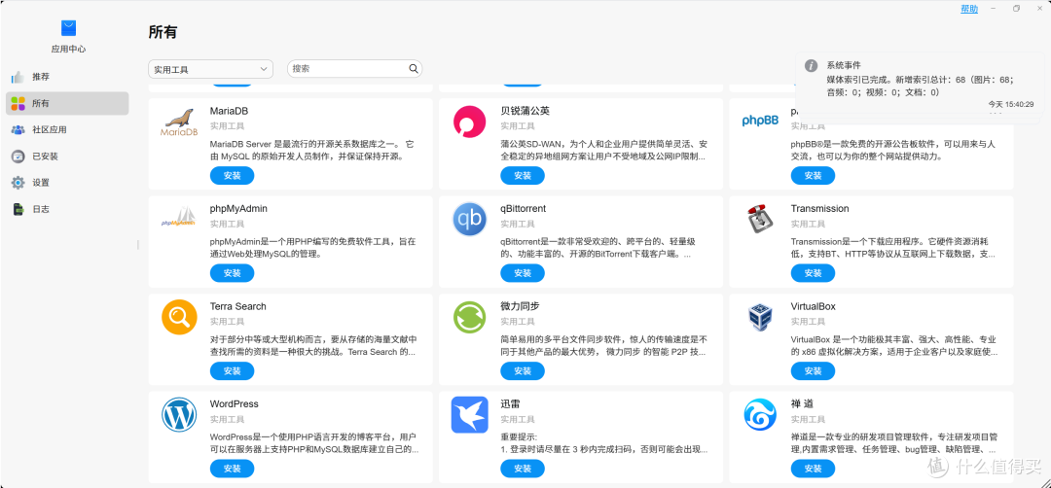Click the sidebar collapse handle
Image resolution: width=1051 pixels, height=488 pixels.
pyautogui.click(x=138, y=244)
